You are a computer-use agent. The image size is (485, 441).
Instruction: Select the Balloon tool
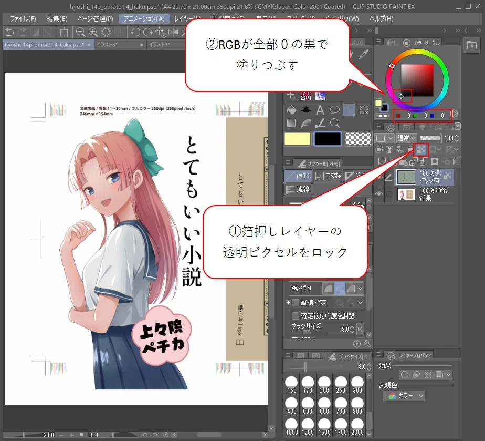pos(335,110)
